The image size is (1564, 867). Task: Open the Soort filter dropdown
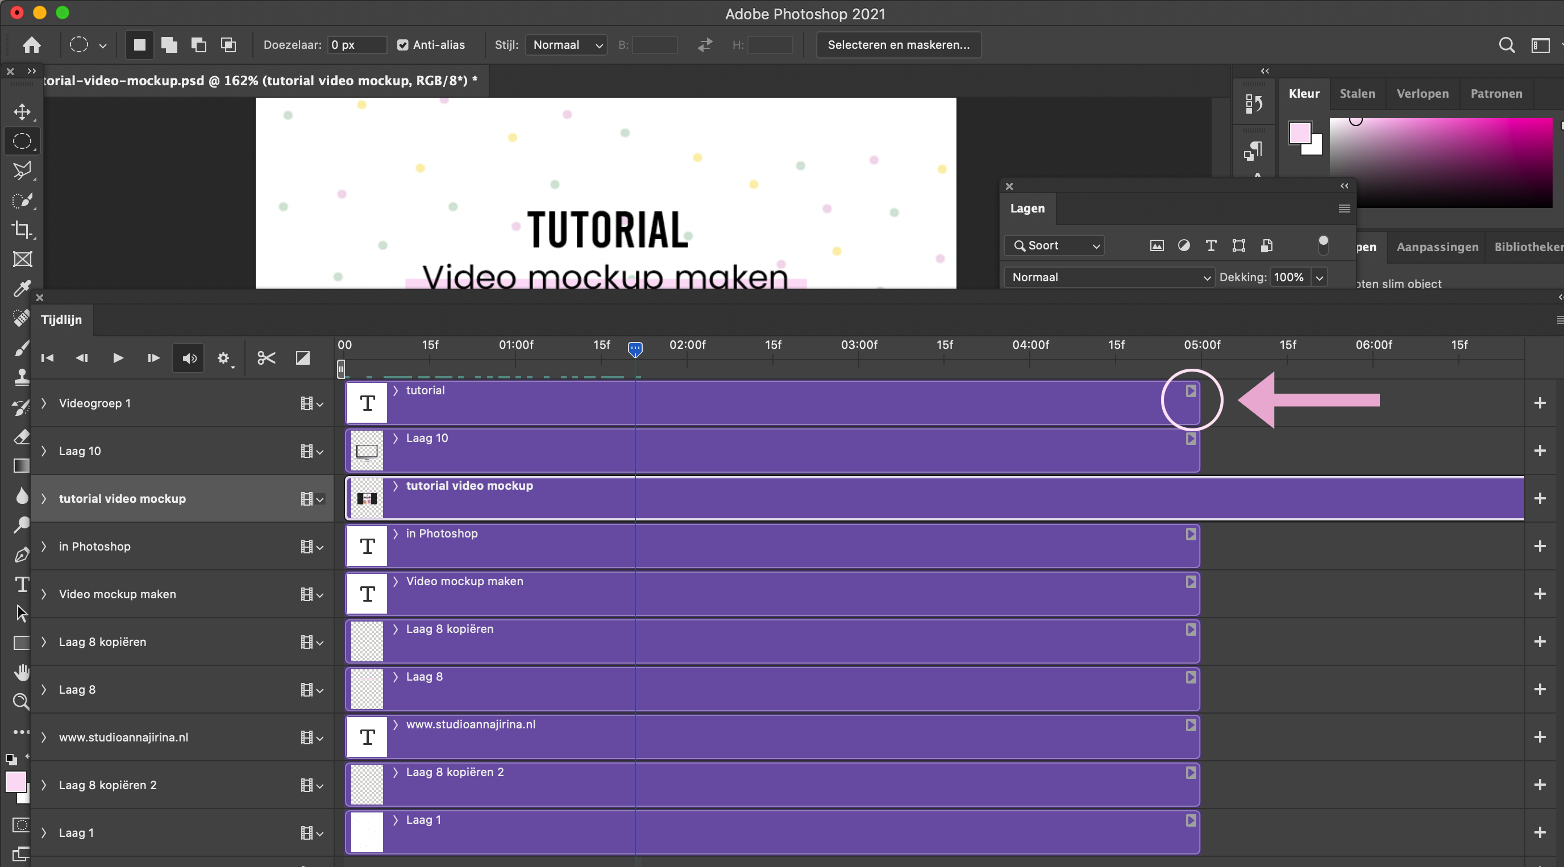point(1054,245)
